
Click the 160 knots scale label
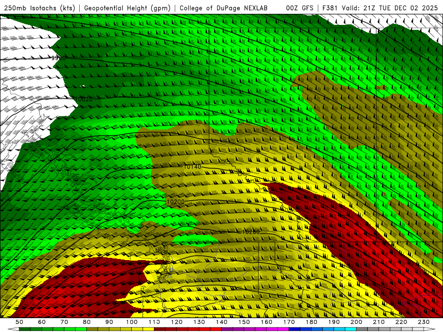[266, 322]
